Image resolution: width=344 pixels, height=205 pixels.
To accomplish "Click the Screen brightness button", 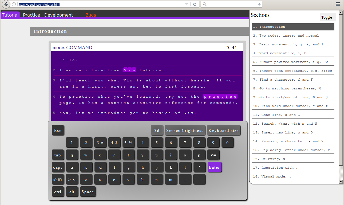I will coord(185,130).
